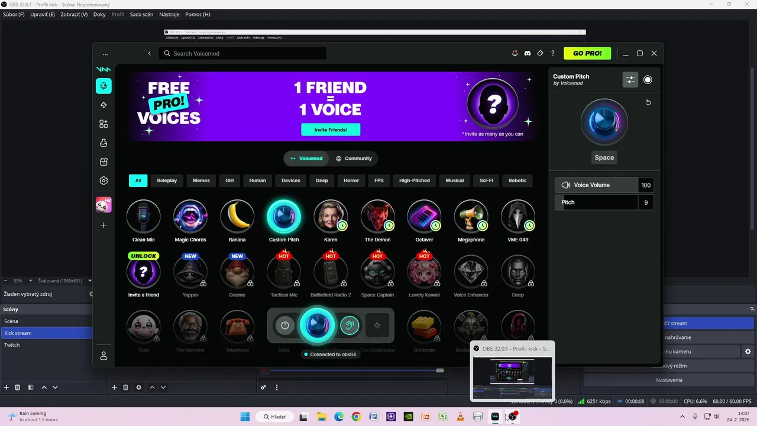Image resolution: width=757 pixels, height=426 pixels.
Task: Open the Upraviť (E) menu
Action: click(x=42, y=14)
